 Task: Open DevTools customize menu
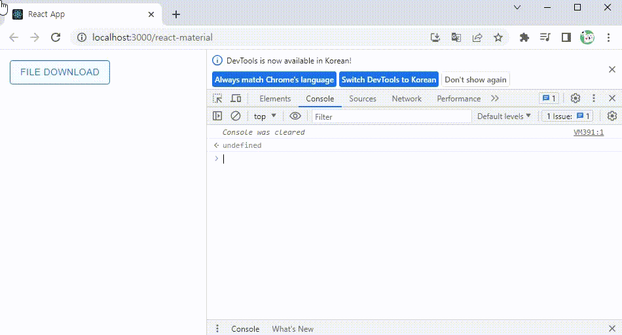594,98
